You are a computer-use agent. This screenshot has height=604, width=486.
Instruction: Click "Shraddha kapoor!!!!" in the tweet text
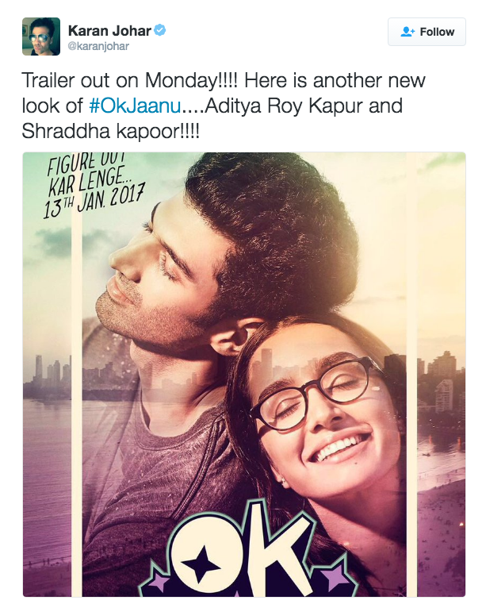coord(111,131)
